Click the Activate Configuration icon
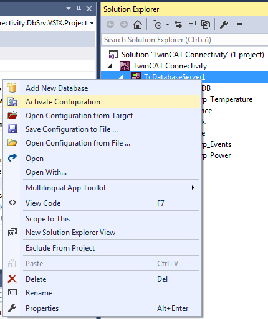Screen dimensions: 268x319 click(12, 102)
